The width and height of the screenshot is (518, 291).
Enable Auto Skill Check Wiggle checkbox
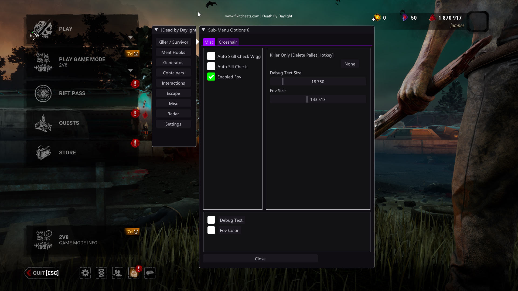(x=211, y=56)
